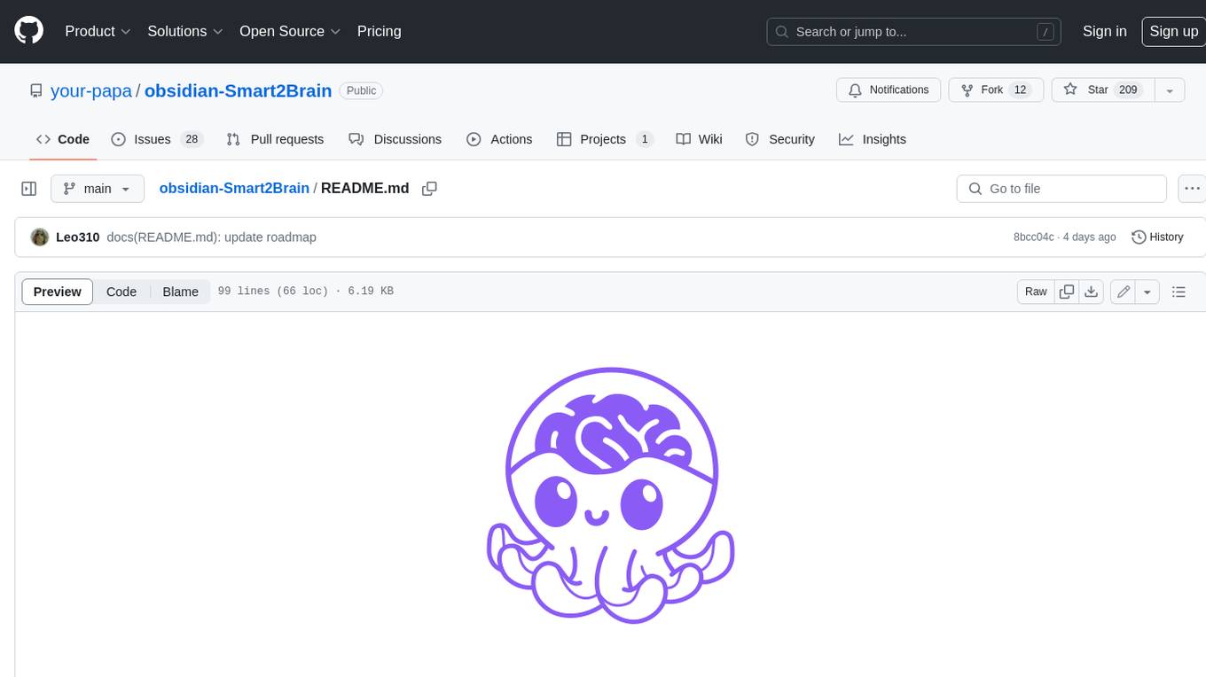Open the Discussions tab
Image resolution: width=1206 pixels, height=677 pixels.
coord(395,139)
